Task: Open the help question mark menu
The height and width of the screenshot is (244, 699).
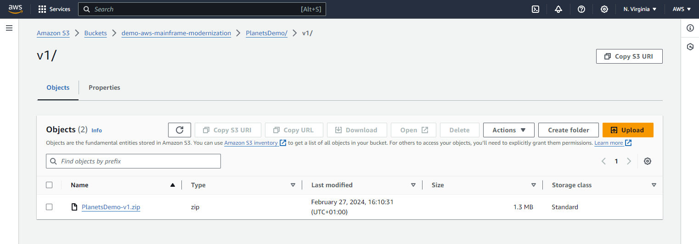Action: (x=581, y=9)
